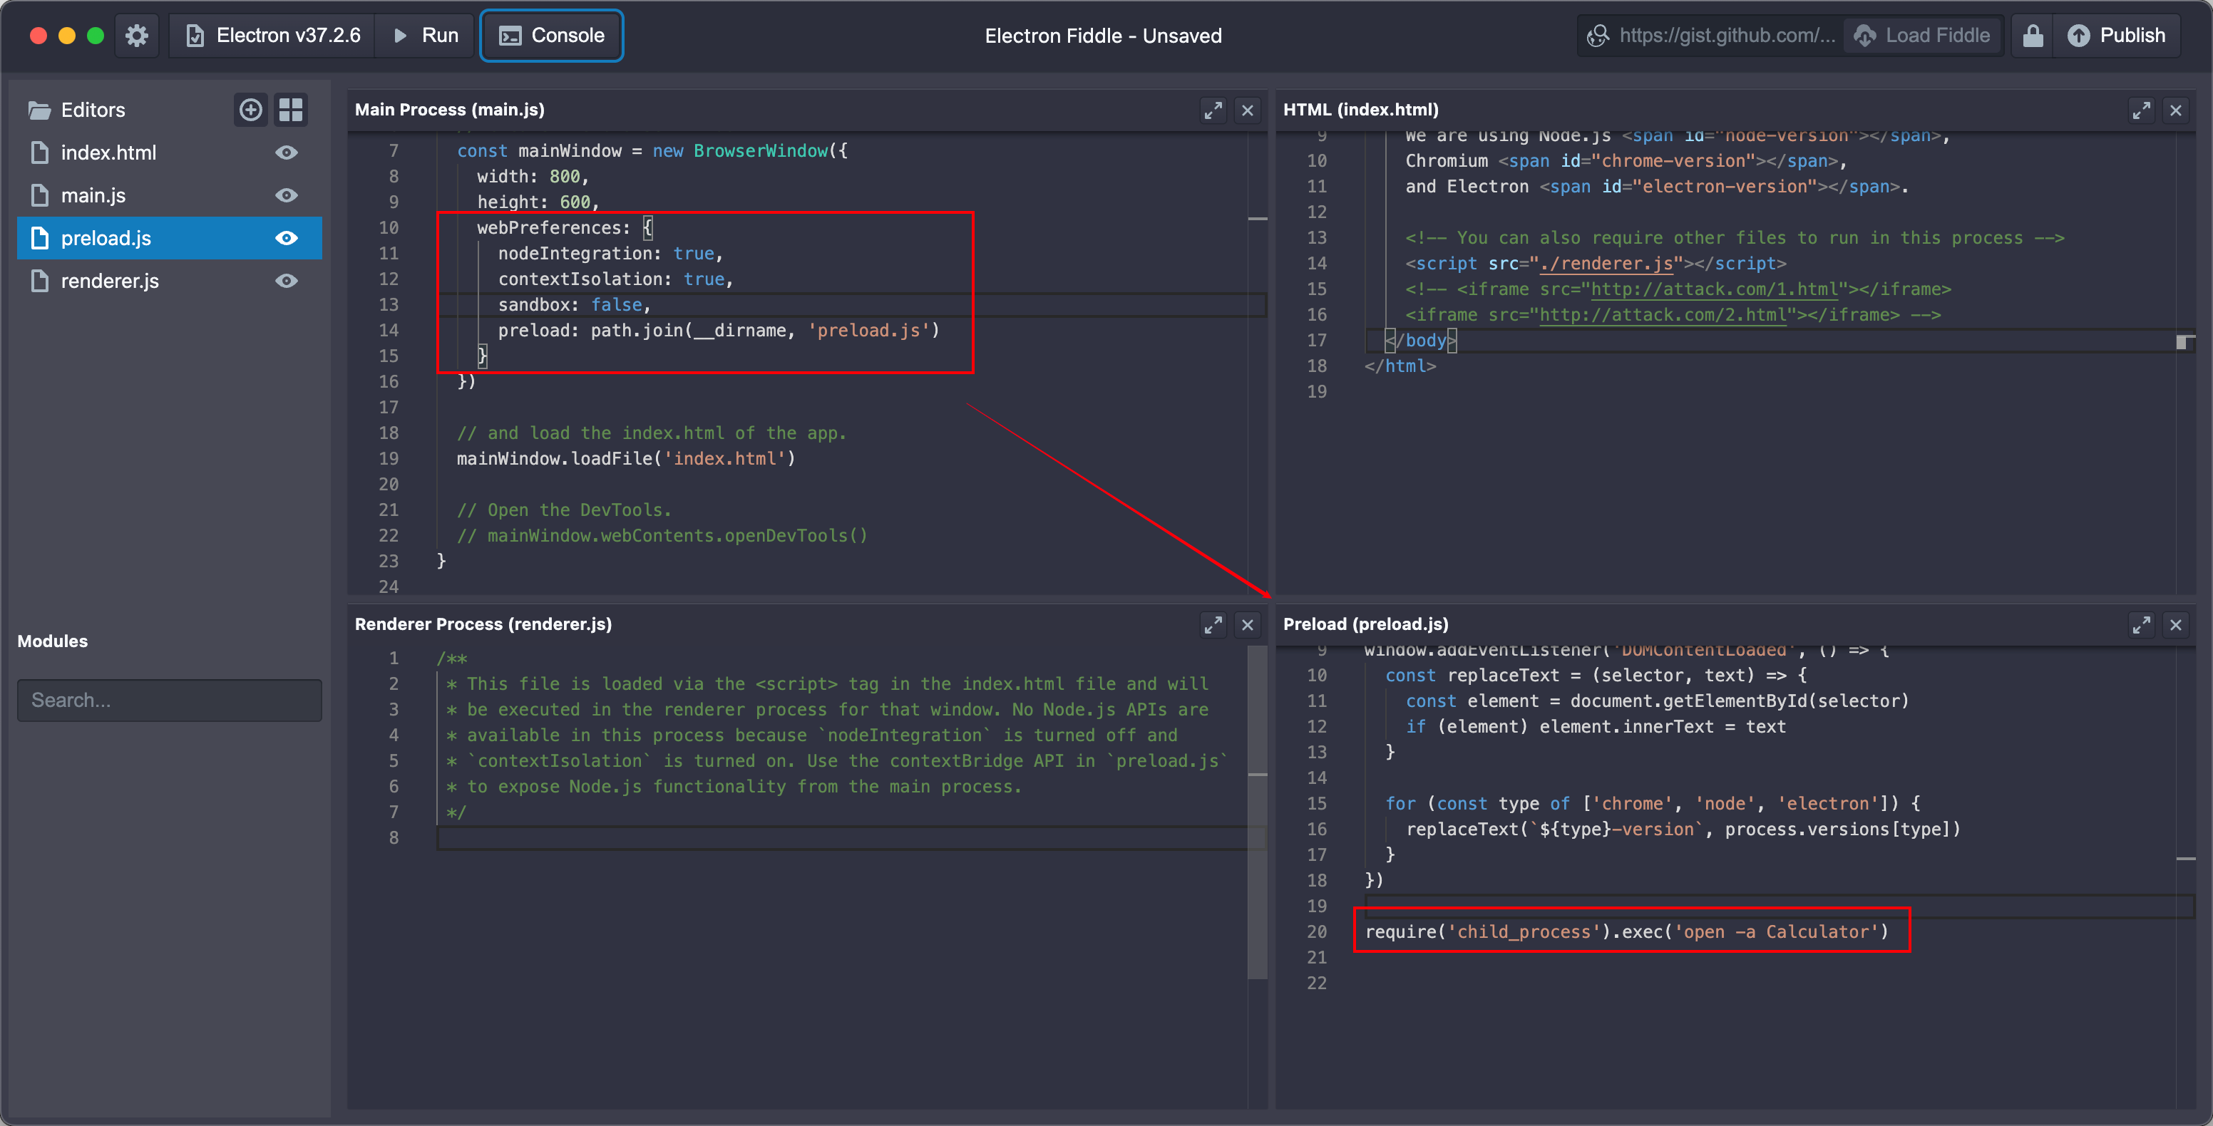Viewport: 2213px width, 1126px height.
Task: Click the Renderer Process (renderer.js) panel title
Action: point(483,624)
